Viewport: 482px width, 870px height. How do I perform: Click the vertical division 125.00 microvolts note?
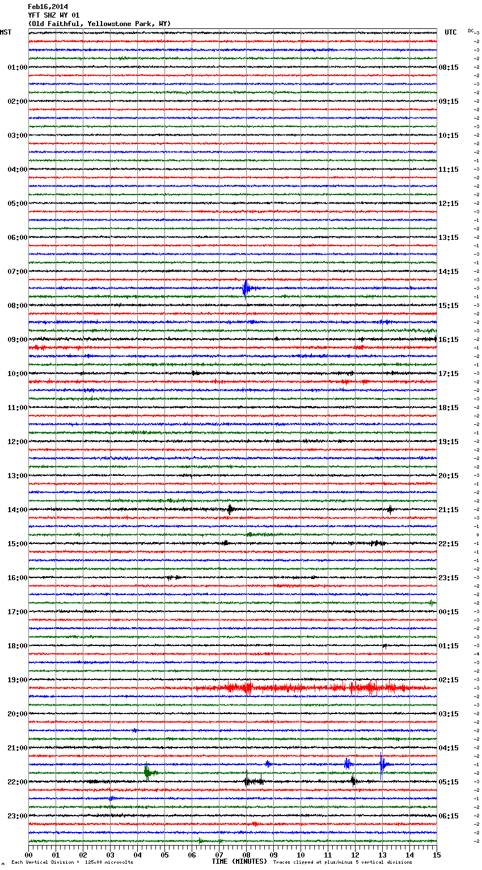click(72, 863)
